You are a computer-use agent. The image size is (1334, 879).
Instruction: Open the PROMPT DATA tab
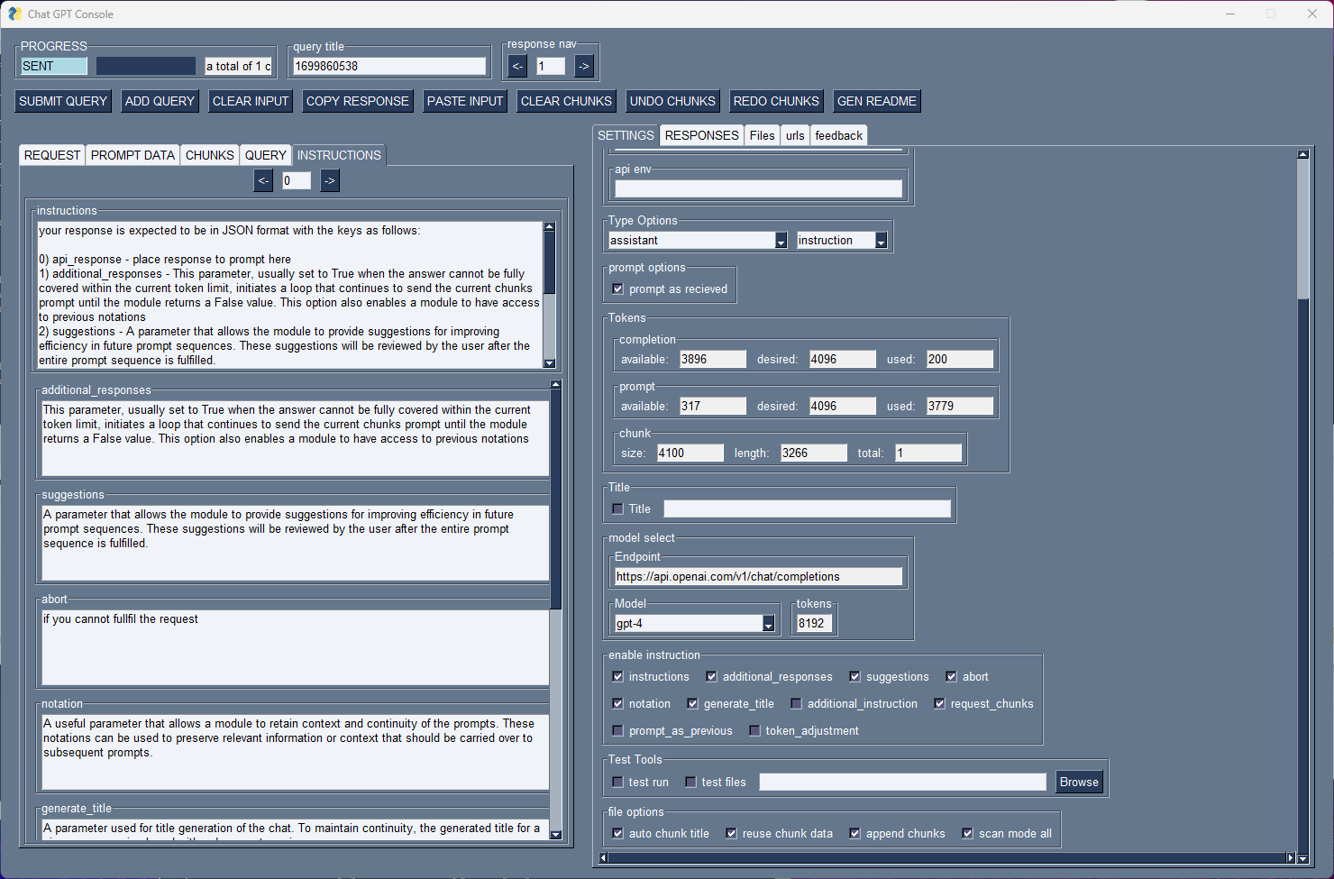pos(132,155)
